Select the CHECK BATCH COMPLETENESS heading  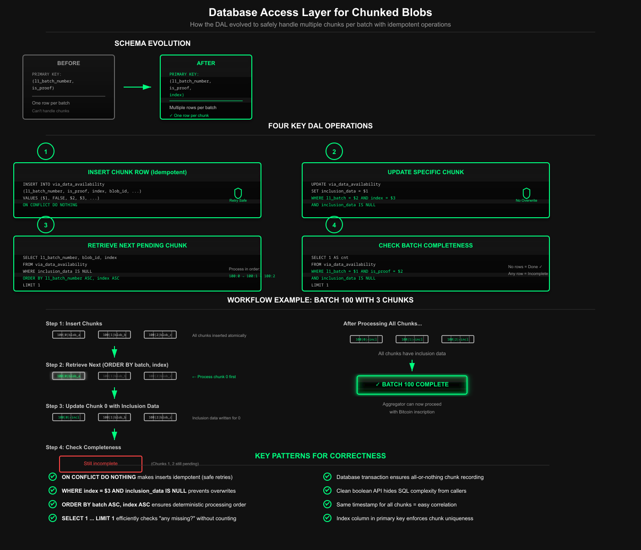426,246
